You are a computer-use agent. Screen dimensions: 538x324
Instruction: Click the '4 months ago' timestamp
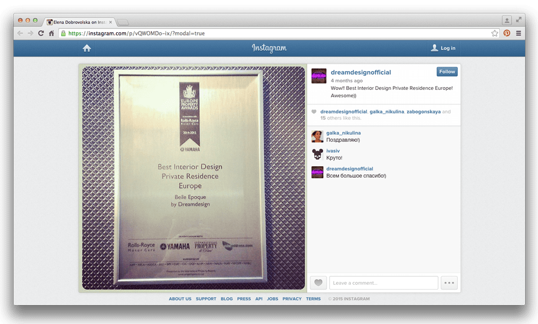pos(346,81)
